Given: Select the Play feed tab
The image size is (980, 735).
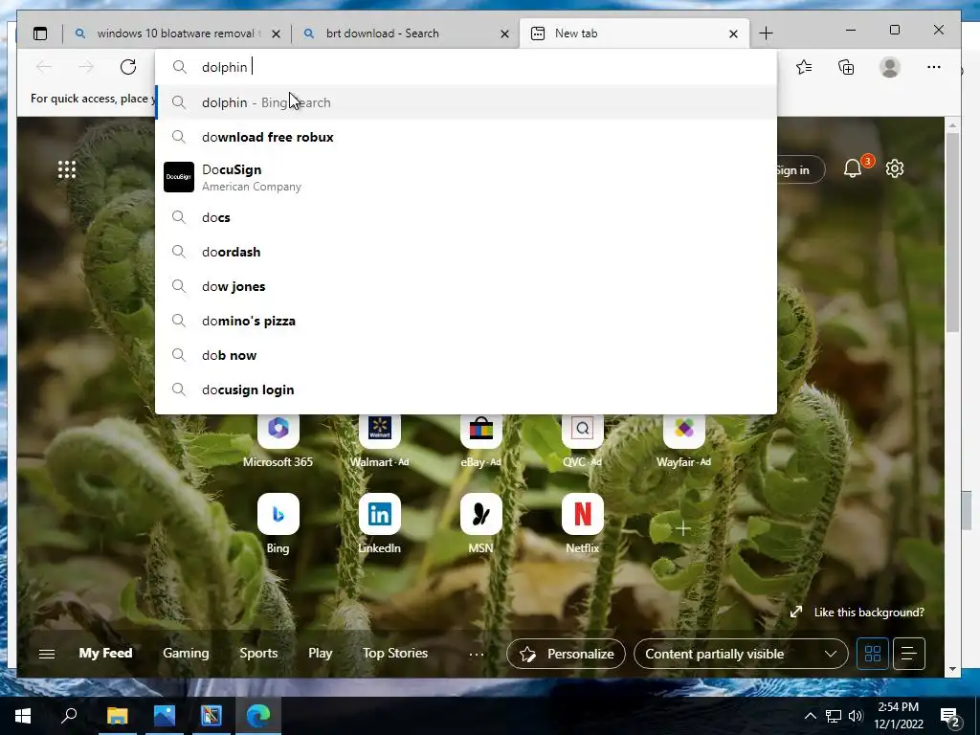Looking at the screenshot, I should pos(320,653).
